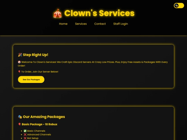187x140 pixels.
Task: Click the Clown's Services title heading
Action: 99,13
